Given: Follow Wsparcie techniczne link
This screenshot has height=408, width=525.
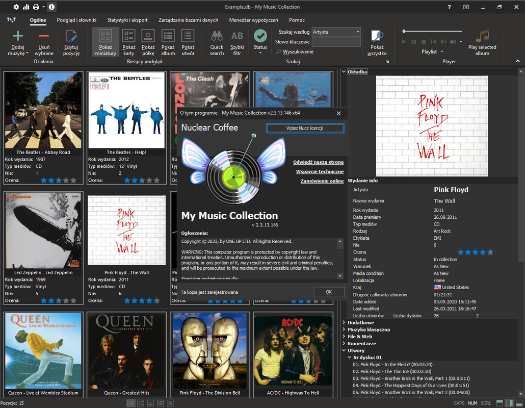Looking at the screenshot, I should (320, 171).
